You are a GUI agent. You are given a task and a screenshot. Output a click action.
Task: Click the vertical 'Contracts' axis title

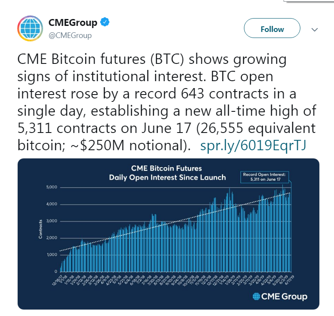(x=41, y=229)
